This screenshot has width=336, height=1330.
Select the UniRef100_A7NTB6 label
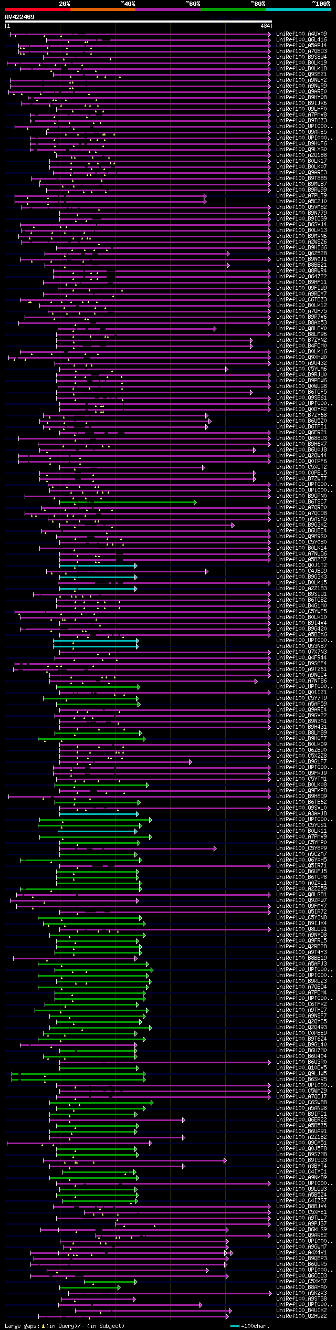click(x=301, y=681)
